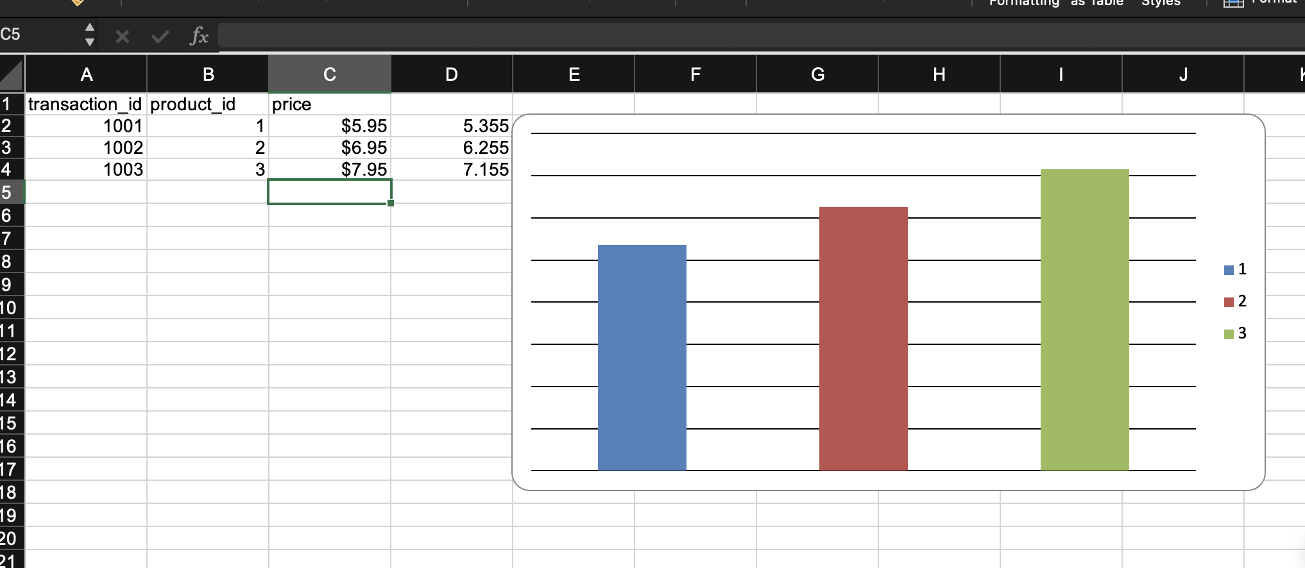The width and height of the screenshot is (1305, 568).
Task: Click the red bar in the chart
Action: tap(864, 338)
